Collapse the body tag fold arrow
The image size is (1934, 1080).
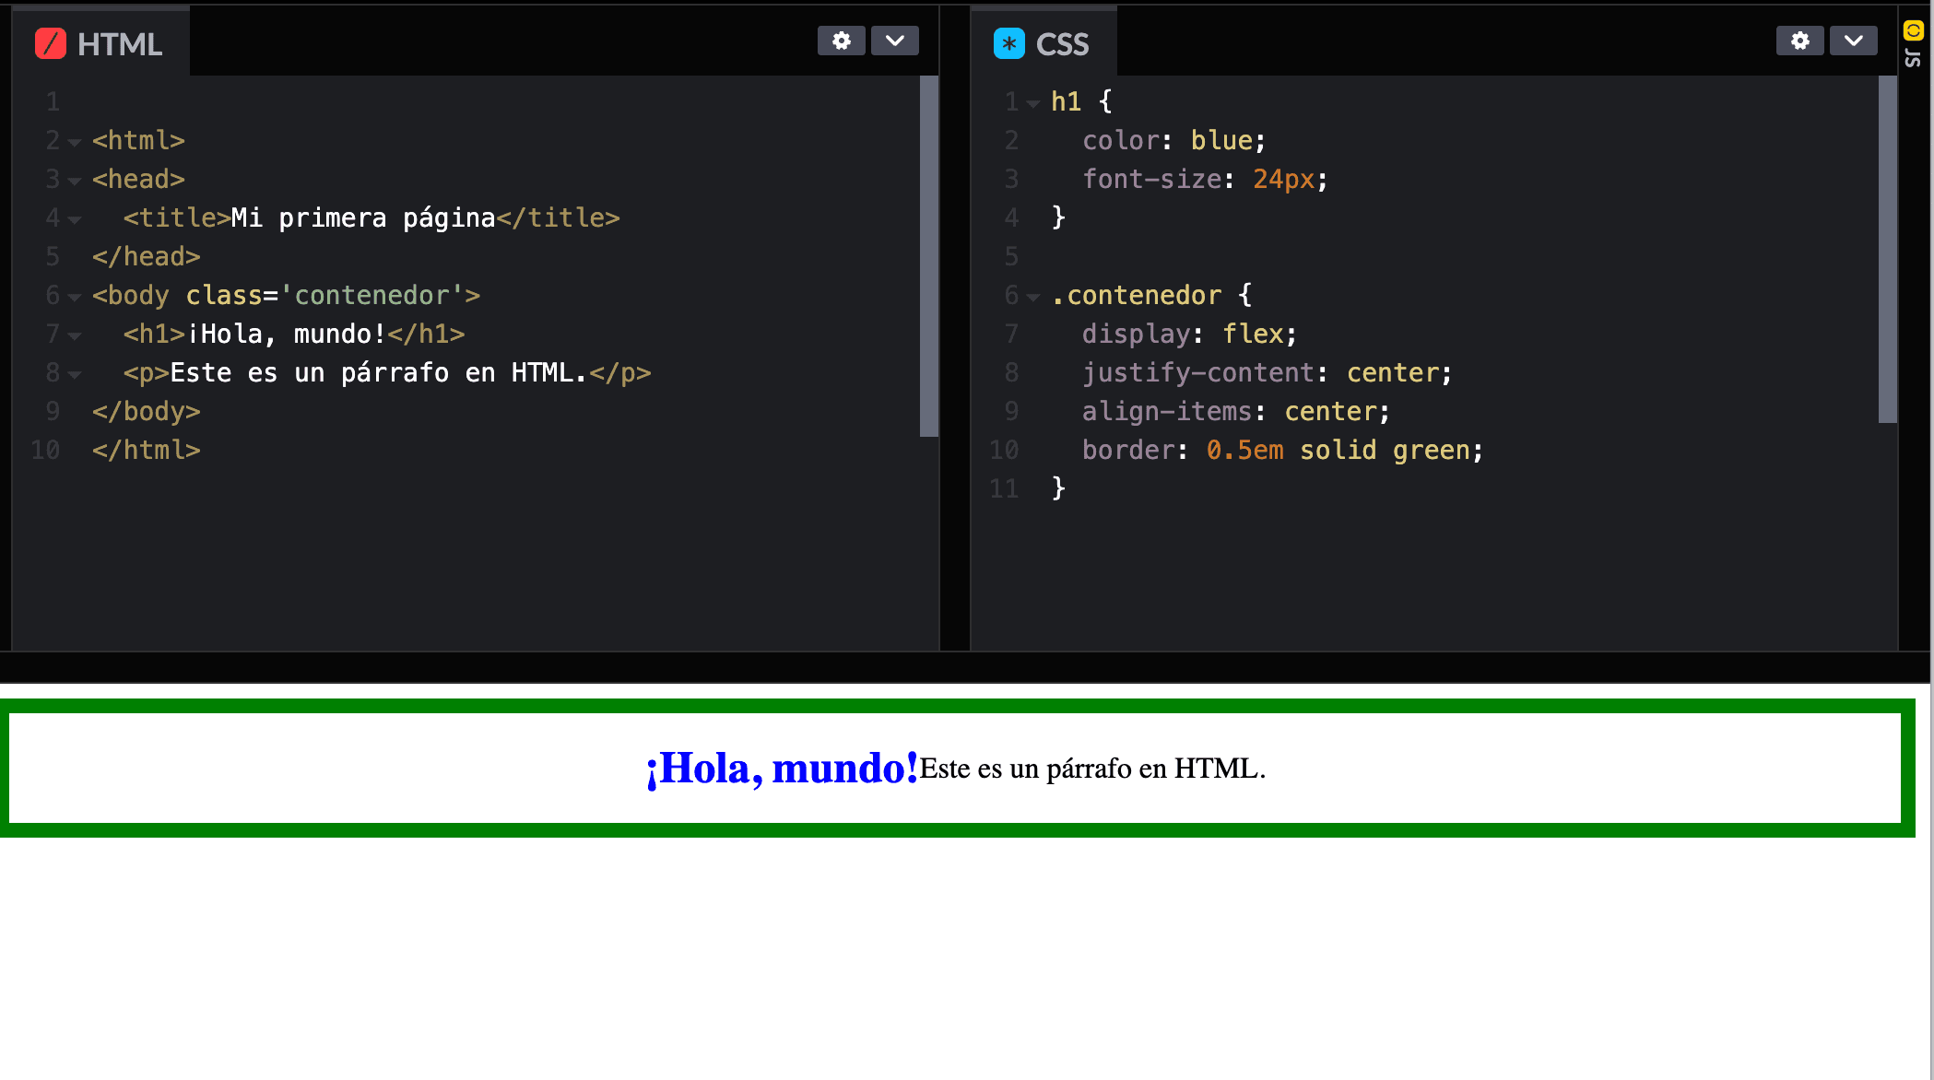[75, 297]
